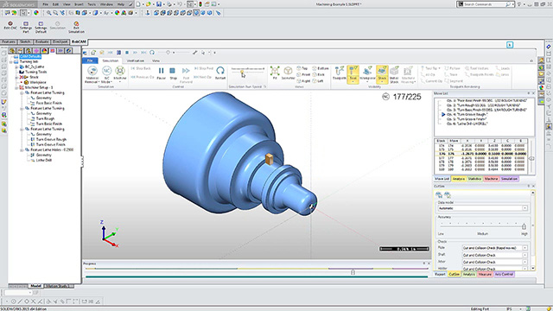Open the Simulation tab under Move List

509,179
